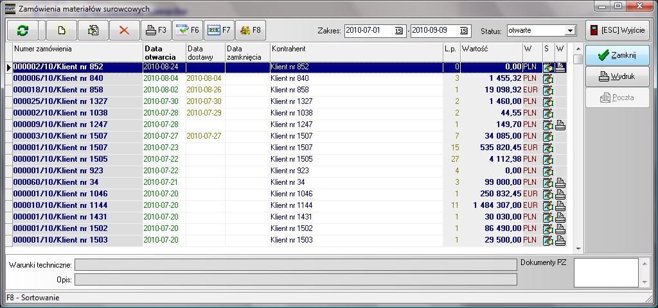Click status icon in Klient nr 923 row
Screen dimensions: 658x308
(548, 171)
